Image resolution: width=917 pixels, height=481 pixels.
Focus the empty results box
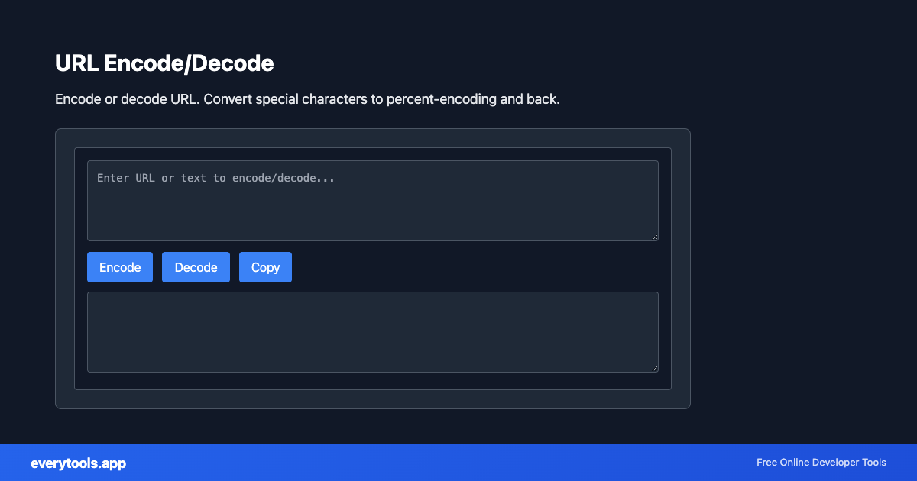[373, 331]
